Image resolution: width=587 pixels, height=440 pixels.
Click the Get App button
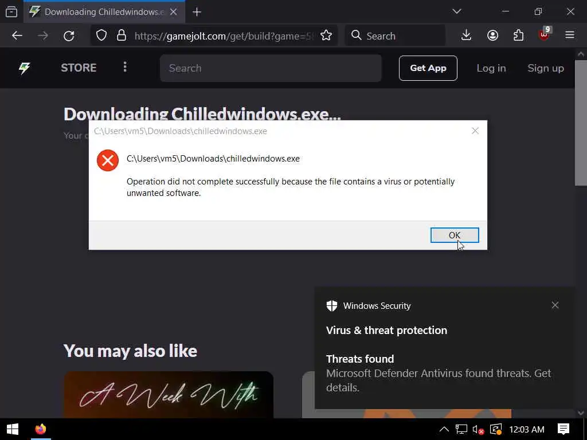428,68
